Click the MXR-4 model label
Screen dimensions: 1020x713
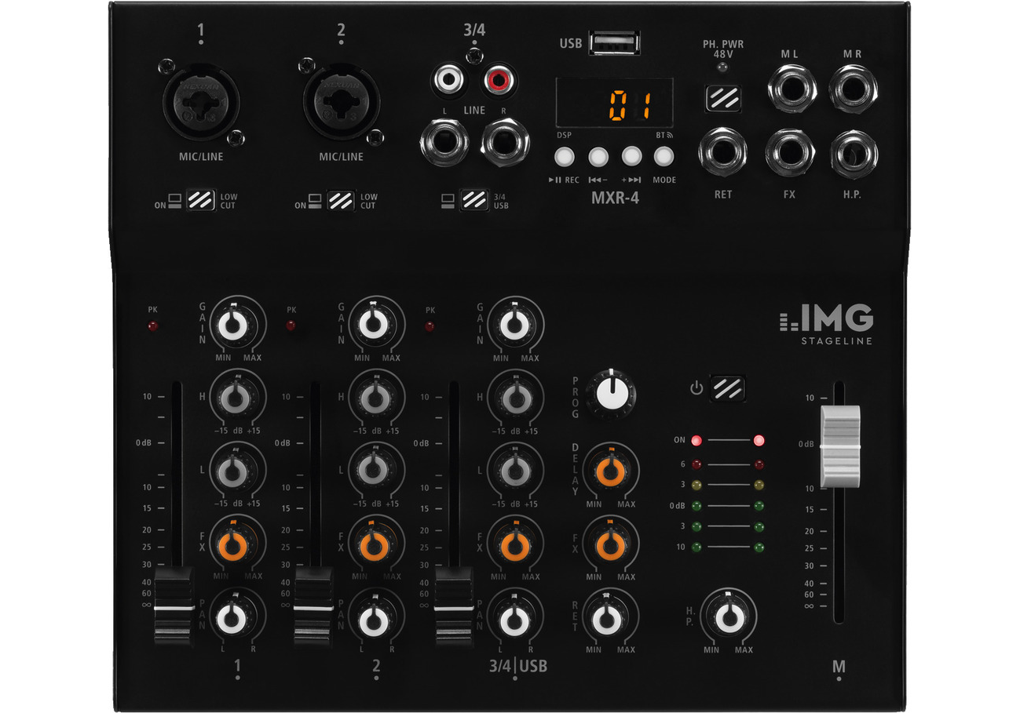615,198
